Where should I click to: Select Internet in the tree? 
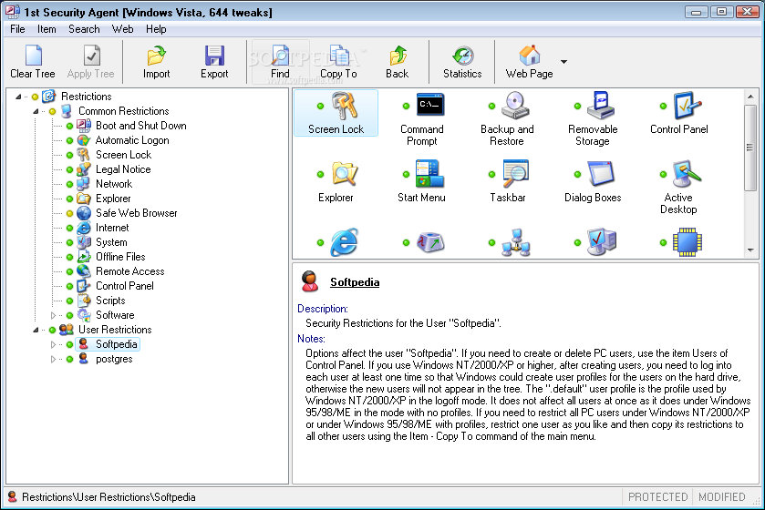pos(112,228)
